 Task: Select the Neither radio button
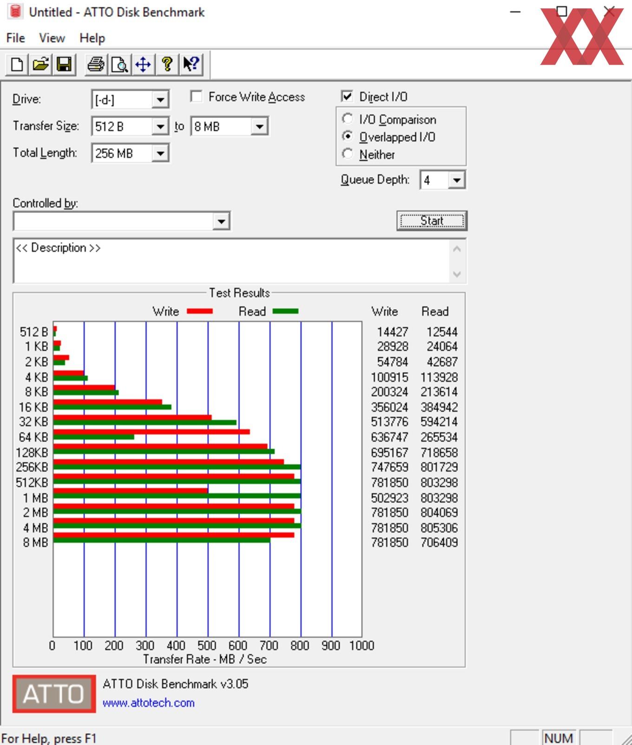tap(347, 154)
